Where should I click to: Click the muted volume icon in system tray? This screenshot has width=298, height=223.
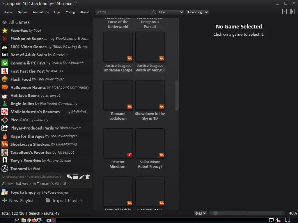tap(278, 220)
